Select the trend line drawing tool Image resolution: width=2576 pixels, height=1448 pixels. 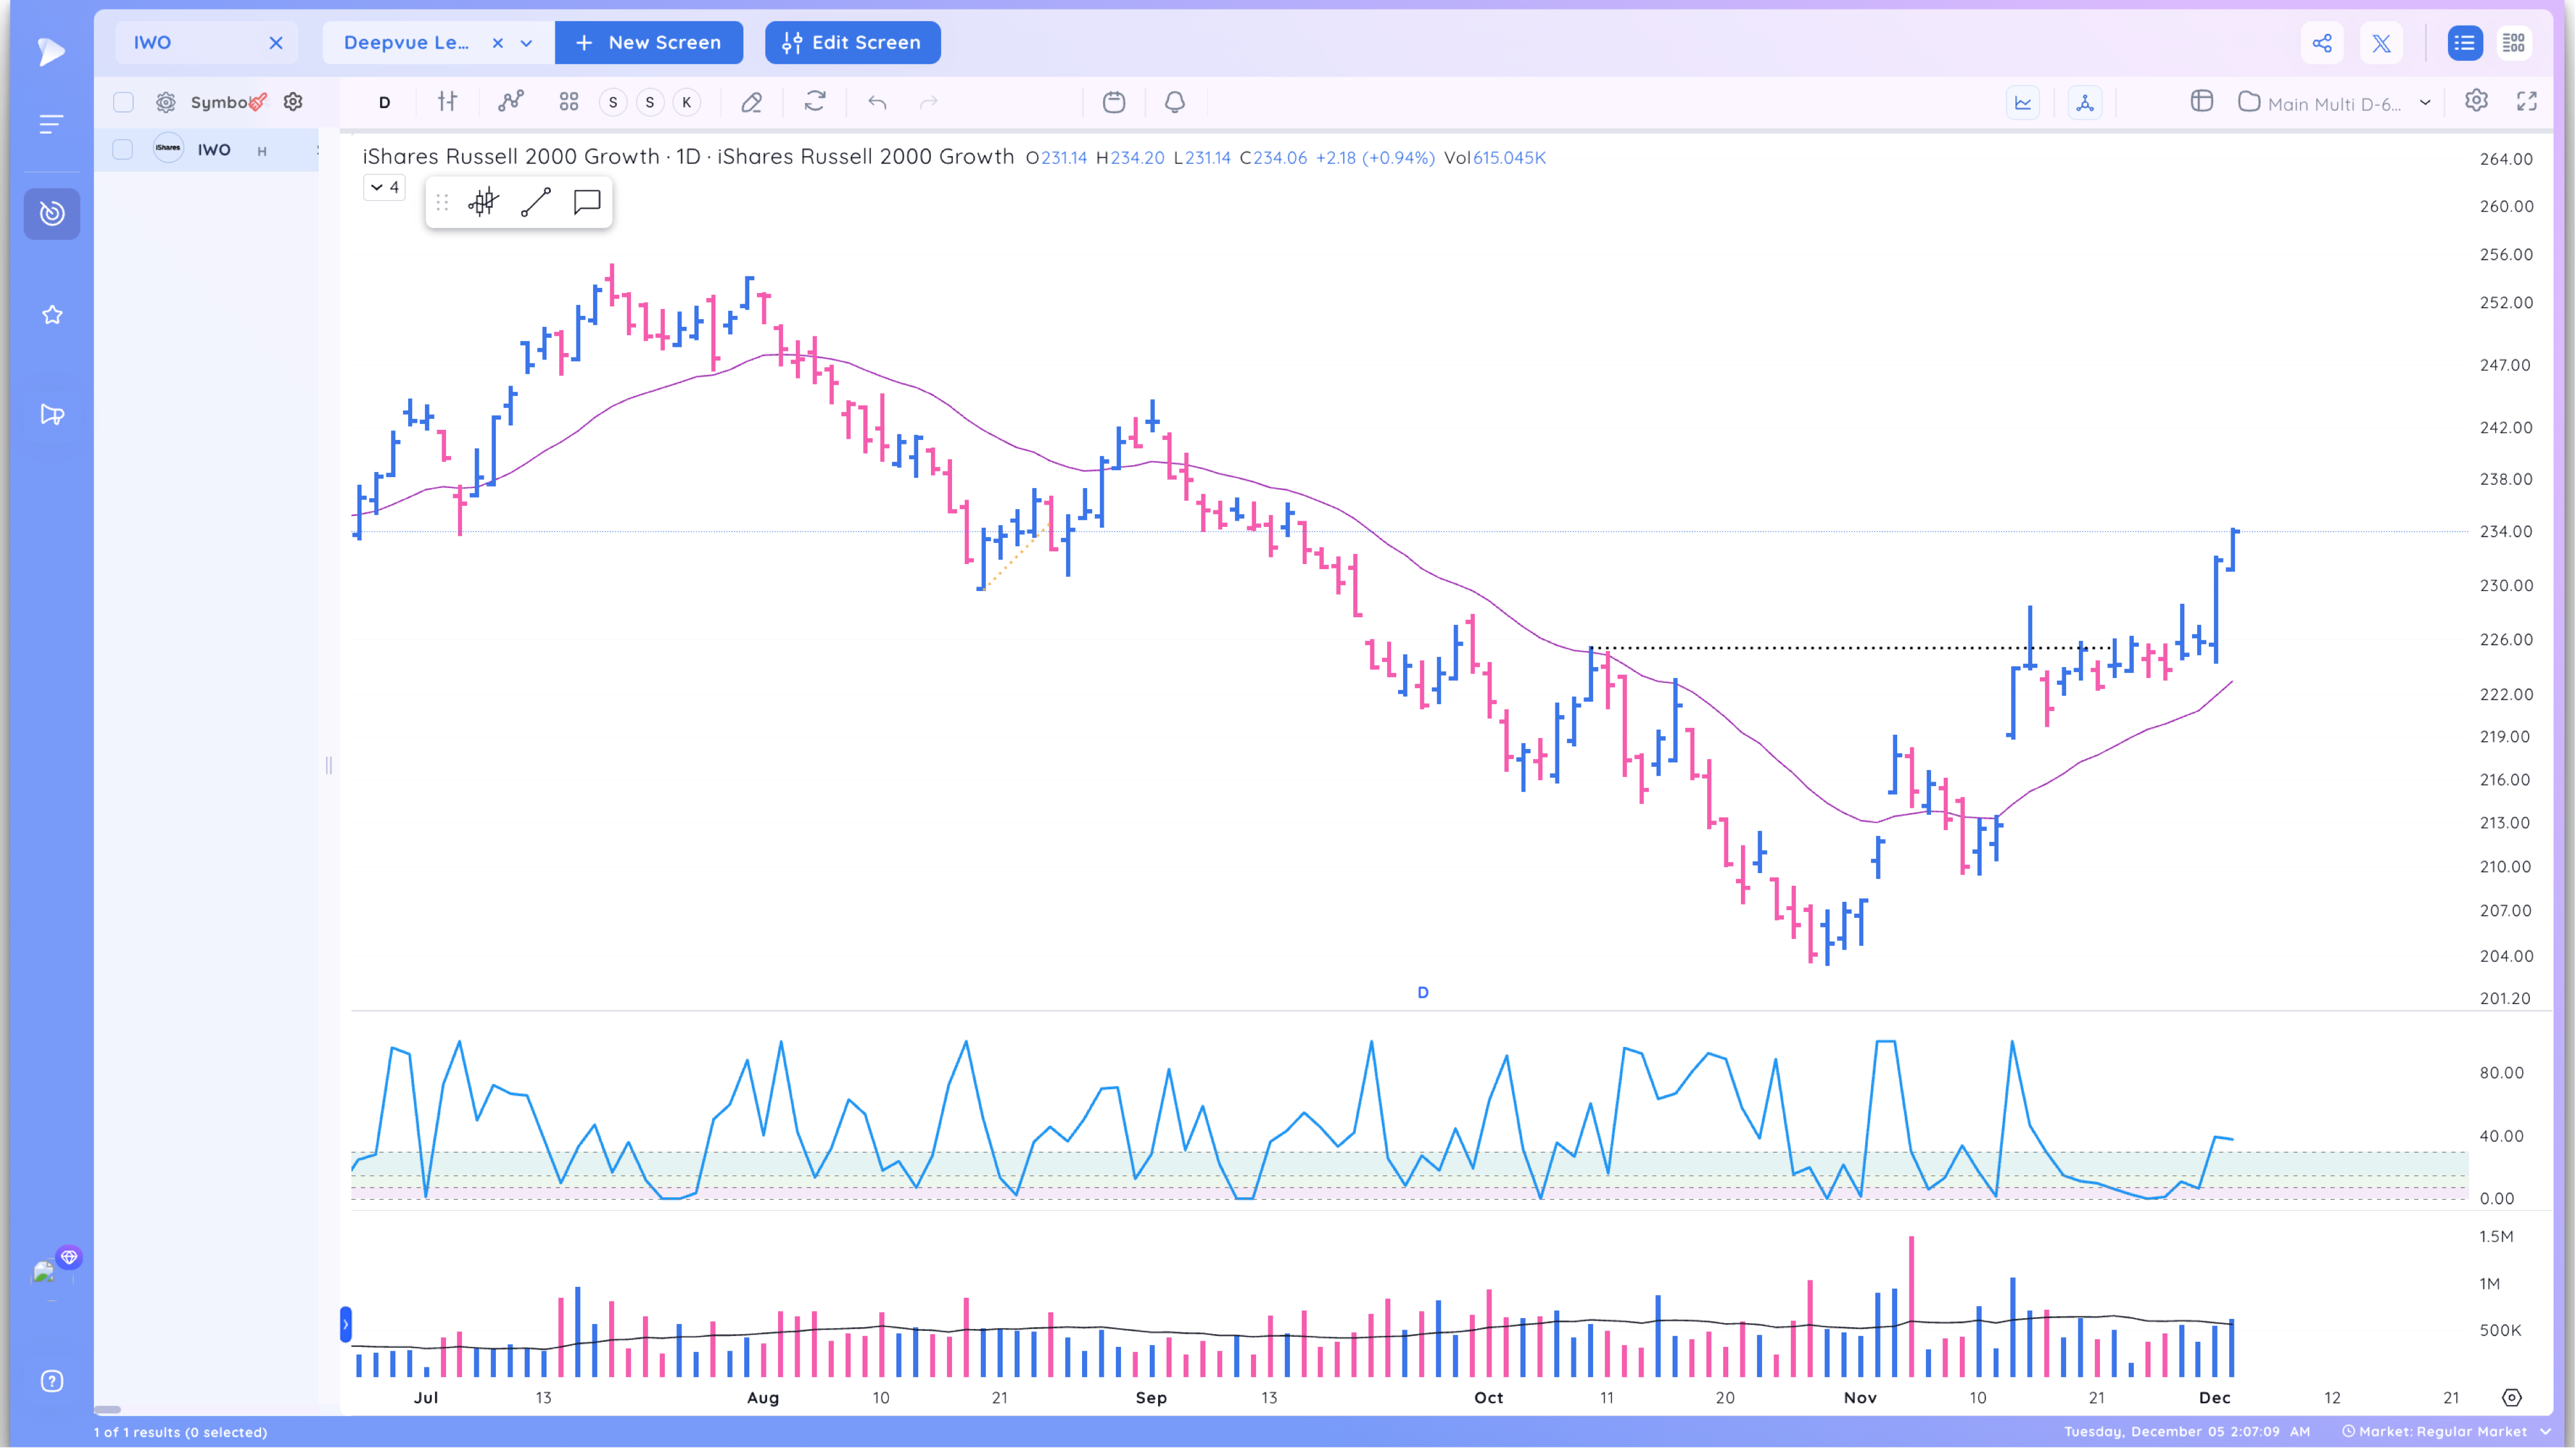pos(536,202)
